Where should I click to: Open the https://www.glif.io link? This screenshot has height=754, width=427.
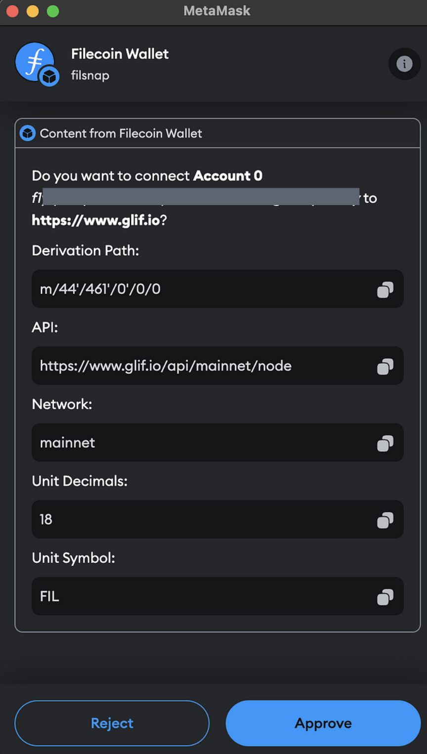(x=96, y=220)
